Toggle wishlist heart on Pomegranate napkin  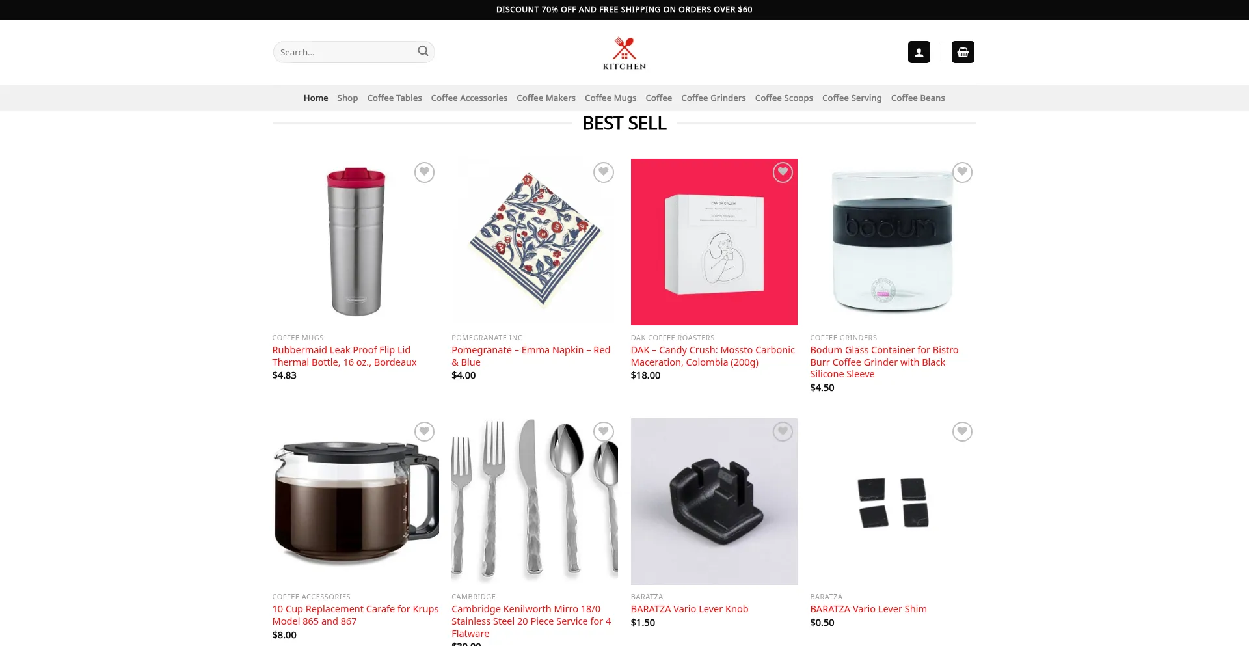pyautogui.click(x=604, y=172)
